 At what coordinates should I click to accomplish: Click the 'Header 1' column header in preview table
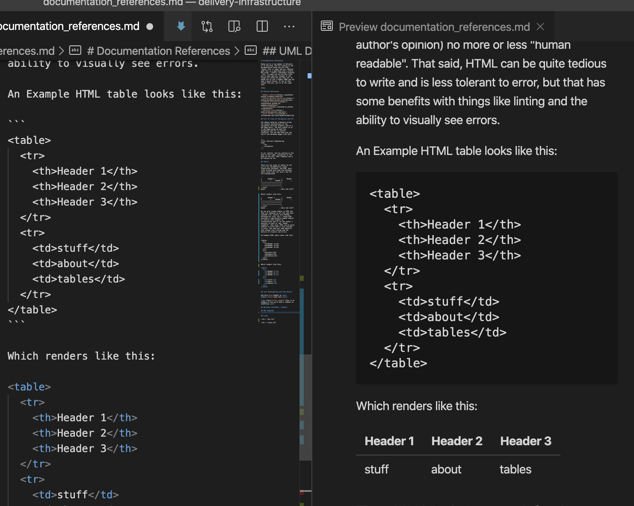[389, 441]
